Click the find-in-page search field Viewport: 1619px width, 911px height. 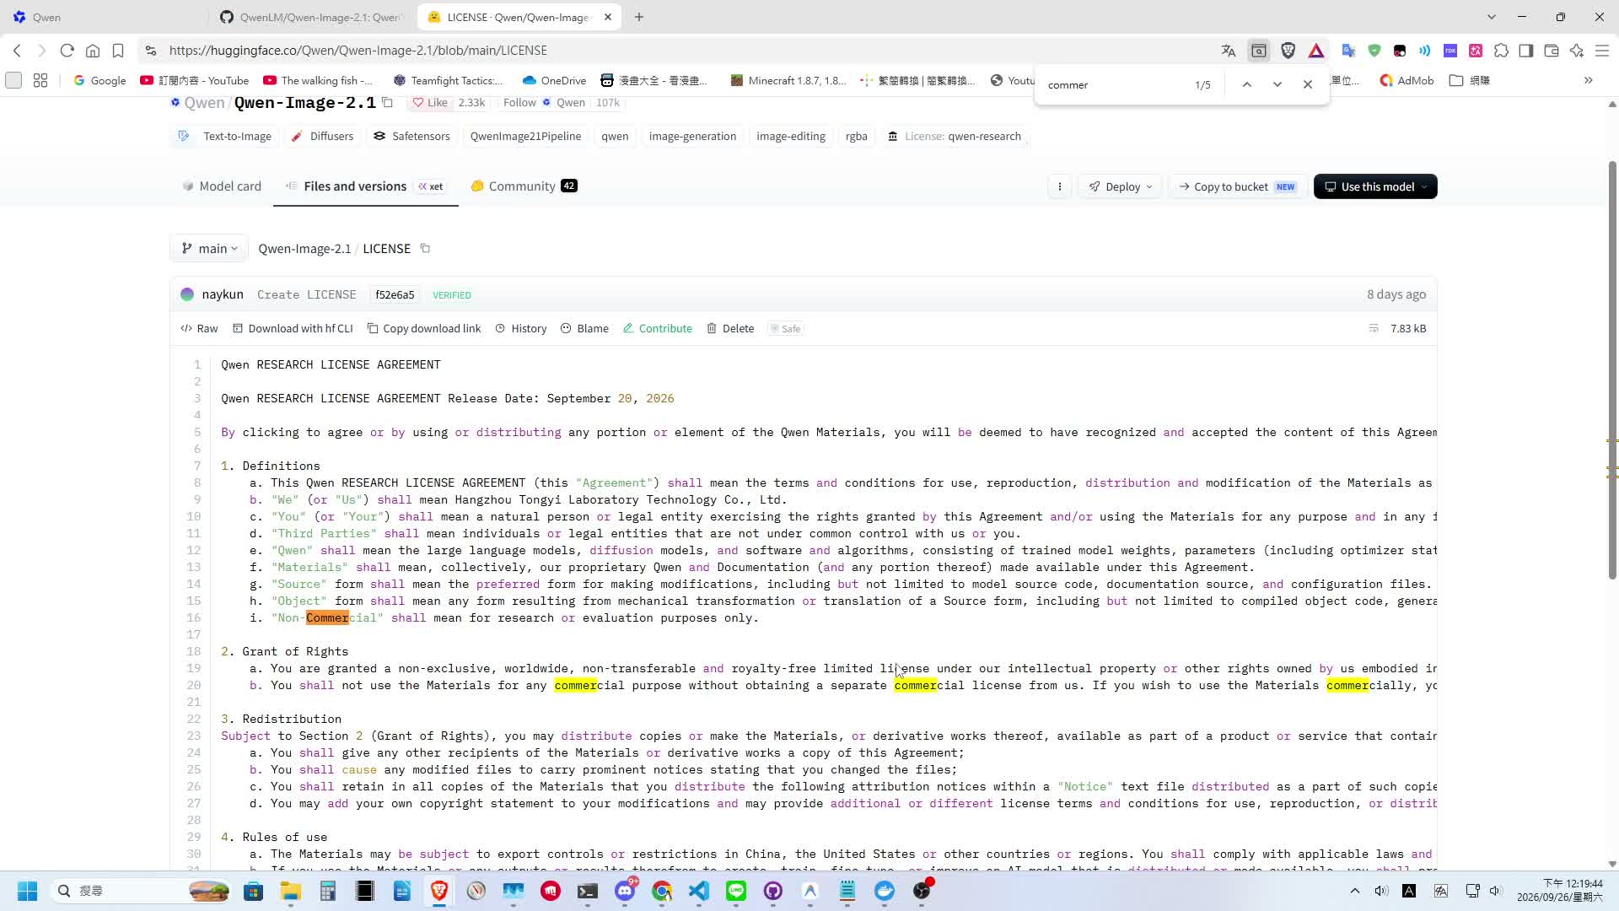[1113, 84]
